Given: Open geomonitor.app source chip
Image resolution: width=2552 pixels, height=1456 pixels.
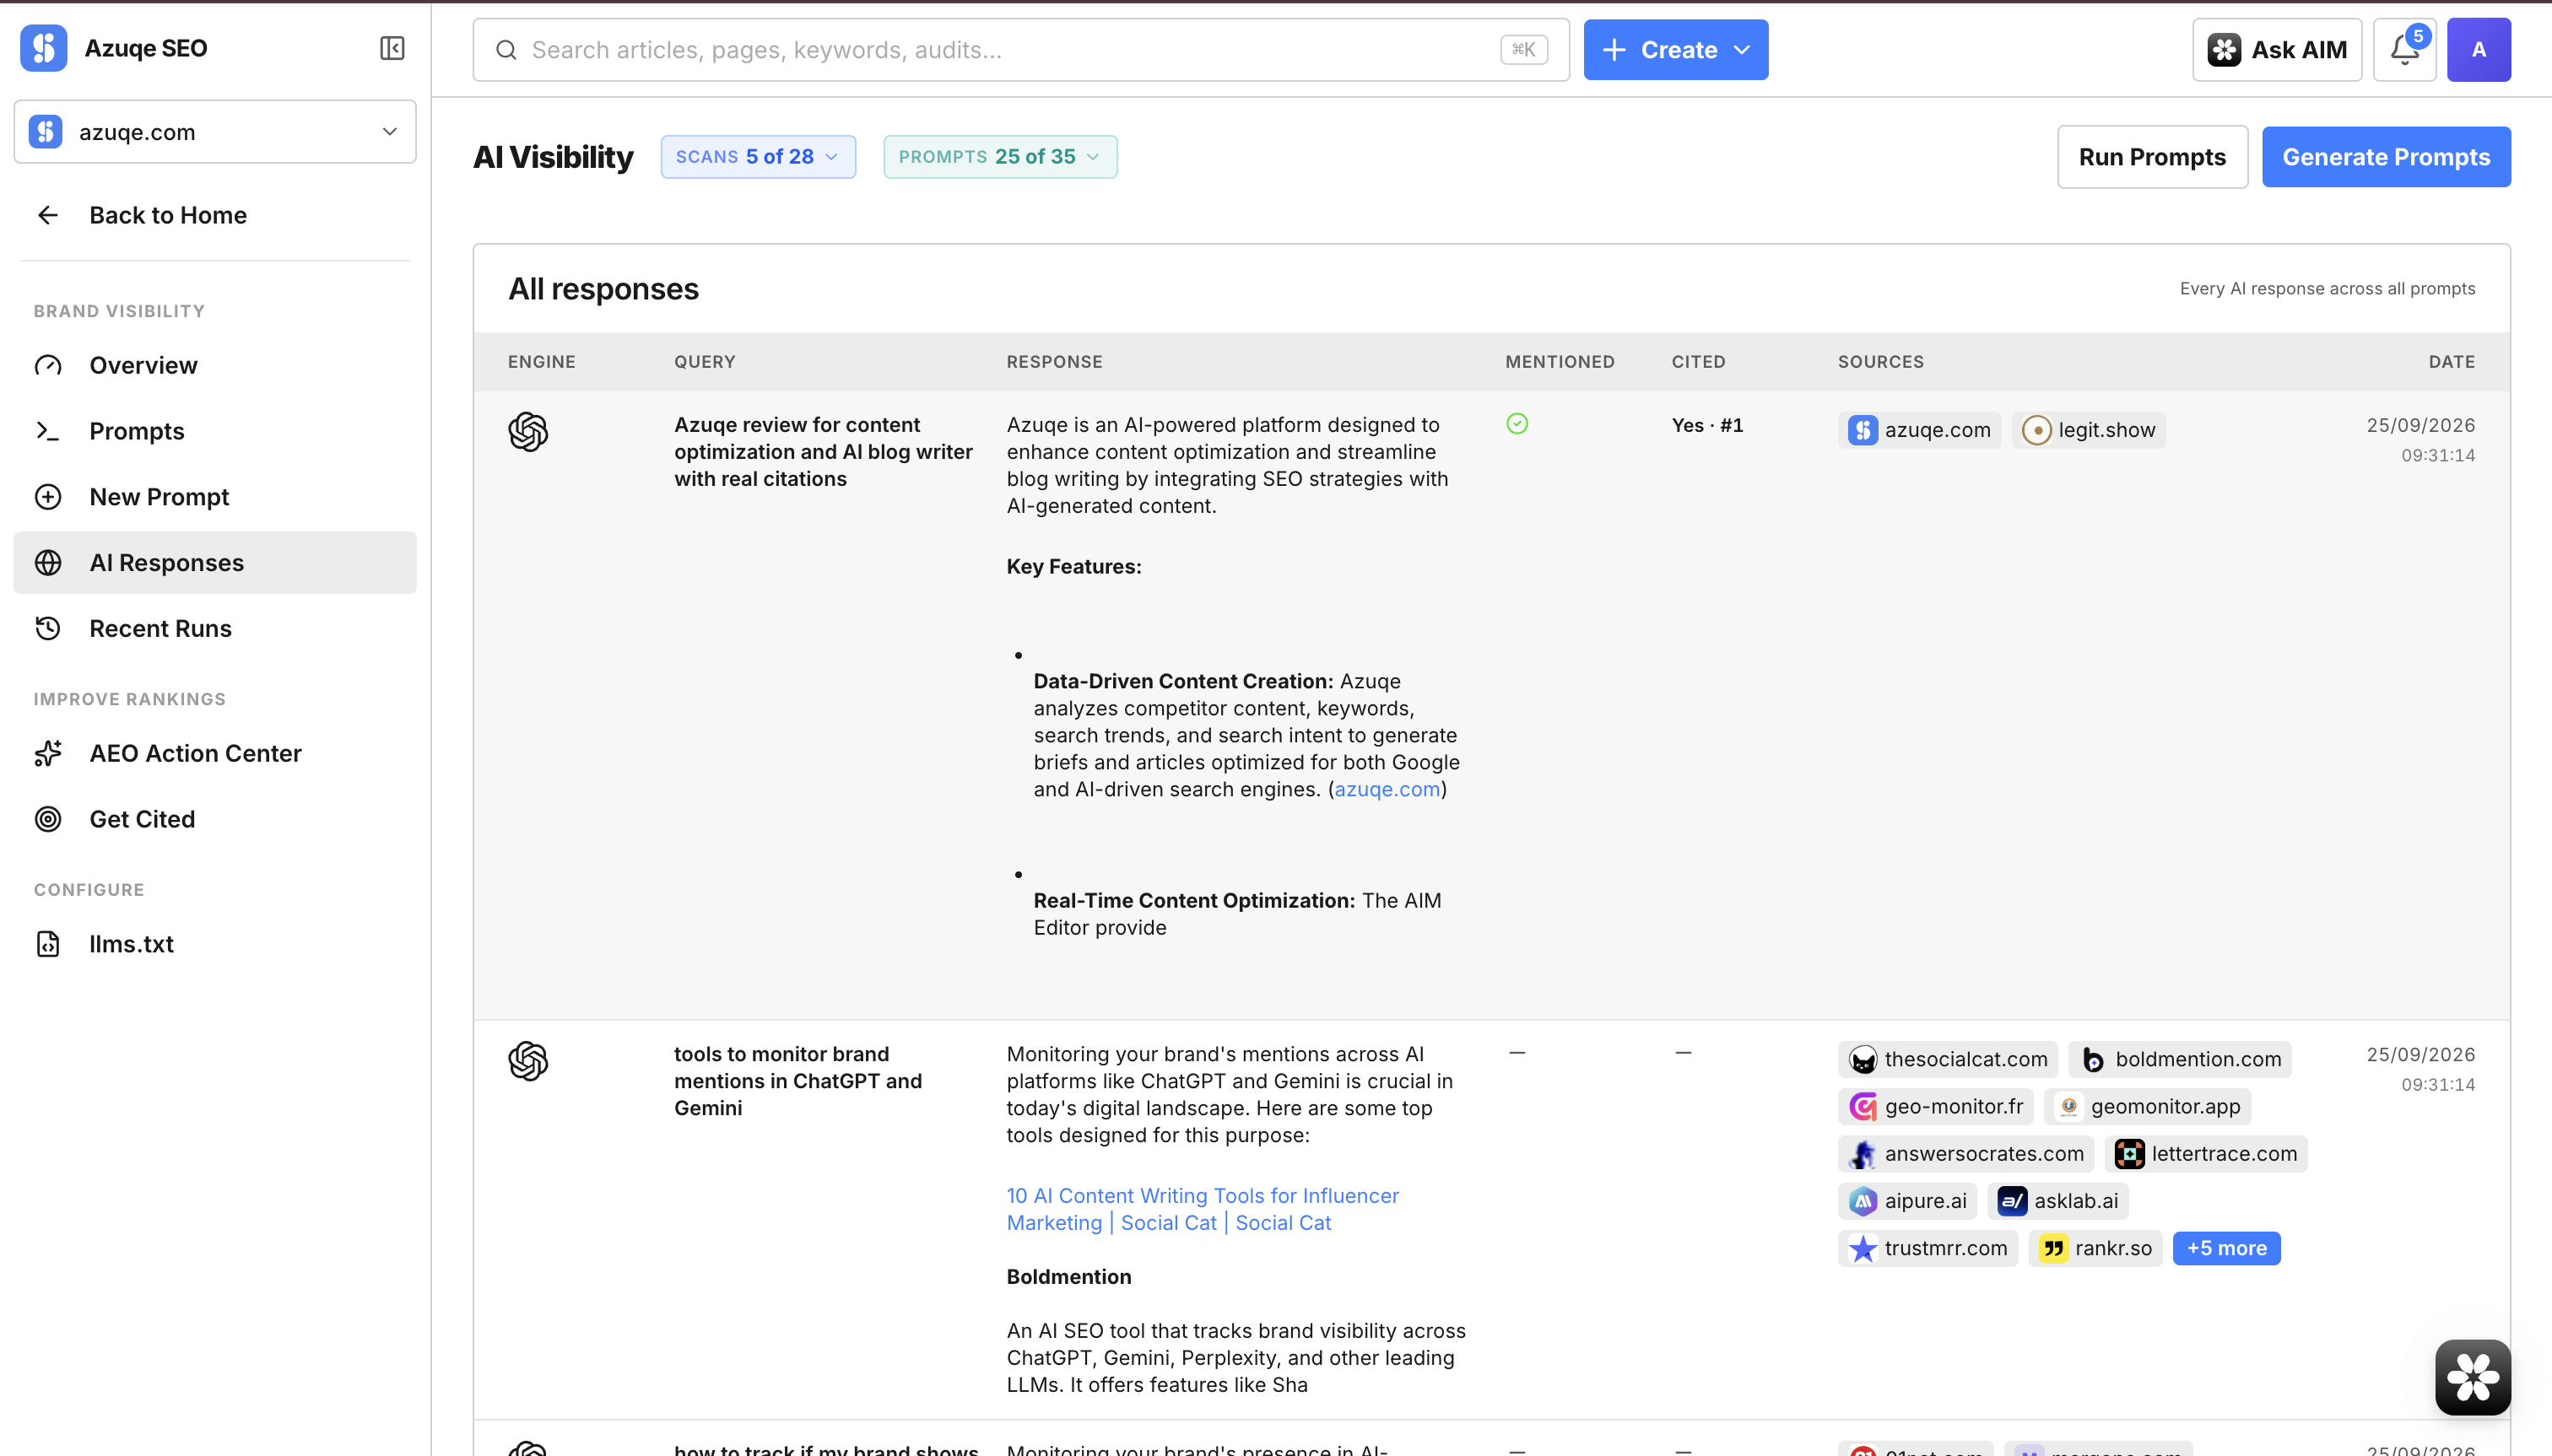Looking at the screenshot, I should coord(2147,1106).
